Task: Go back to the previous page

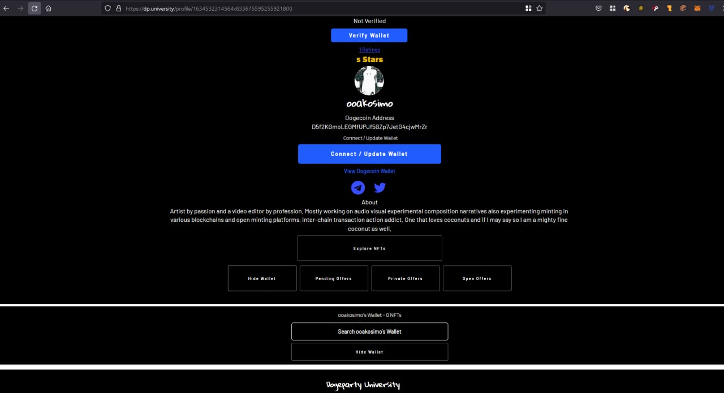Action: point(6,8)
